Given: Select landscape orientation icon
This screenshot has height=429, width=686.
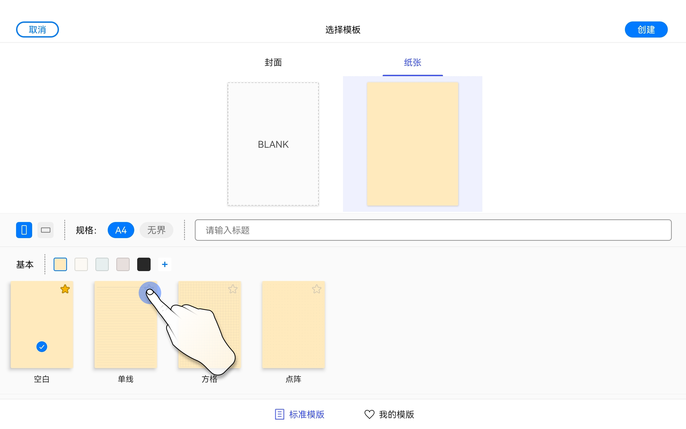Looking at the screenshot, I should [x=45, y=230].
